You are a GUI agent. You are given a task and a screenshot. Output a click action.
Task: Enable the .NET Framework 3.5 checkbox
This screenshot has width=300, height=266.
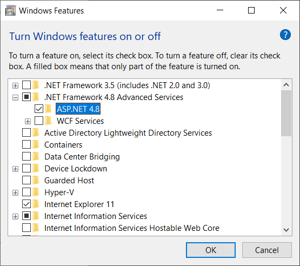(26, 85)
